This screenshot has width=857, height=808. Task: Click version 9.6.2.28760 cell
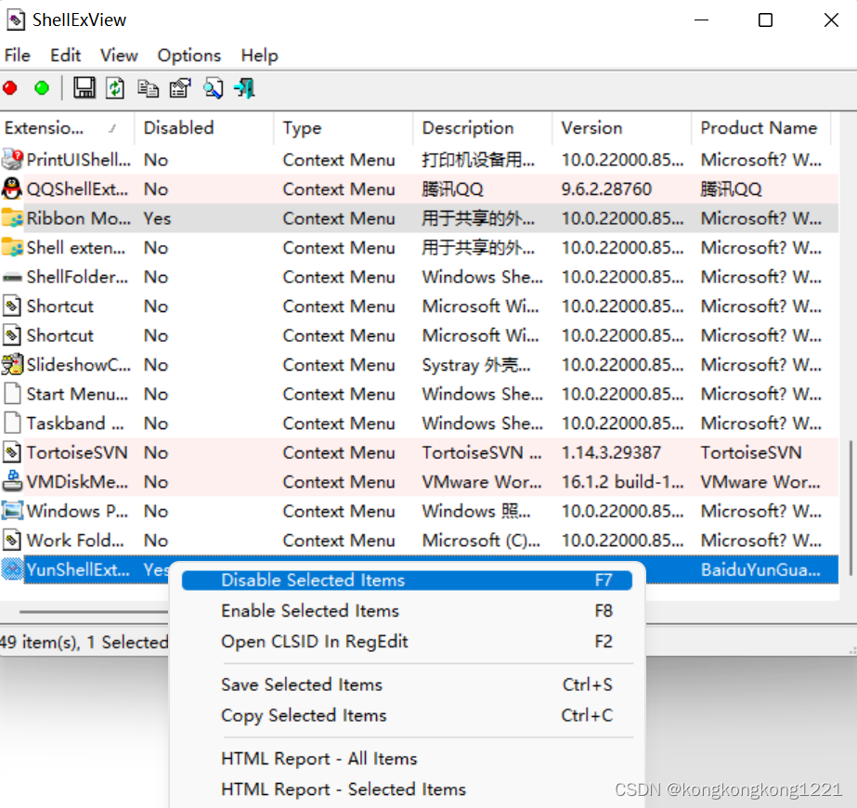pos(606,189)
